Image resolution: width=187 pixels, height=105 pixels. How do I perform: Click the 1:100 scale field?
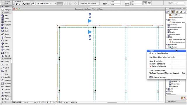(x=26, y=102)
